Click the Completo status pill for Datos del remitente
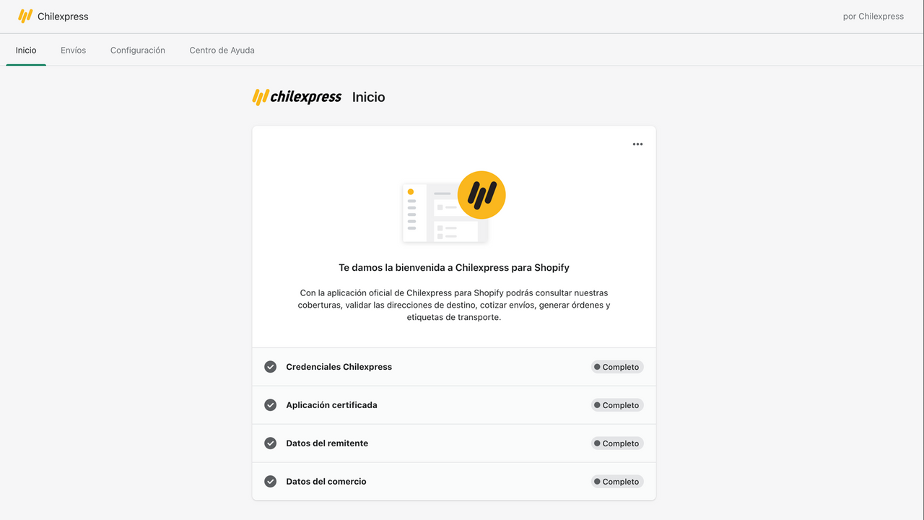 [616, 443]
